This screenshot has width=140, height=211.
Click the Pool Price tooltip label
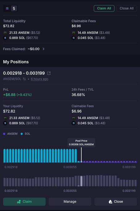[x=81, y=143]
